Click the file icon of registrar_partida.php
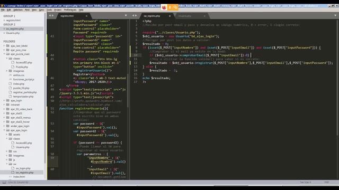Viewport: 339px width, 190px height. click(10, 92)
